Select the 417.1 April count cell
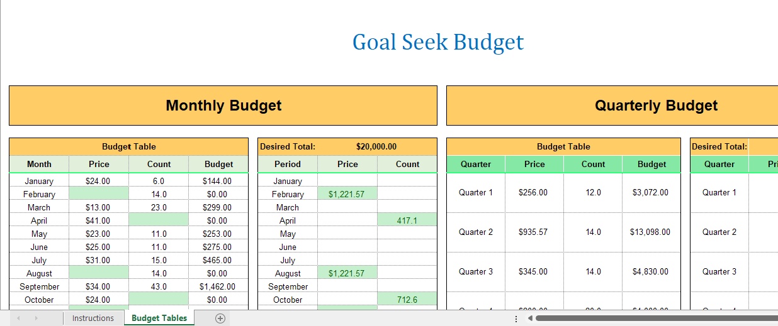The height and width of the screenshot is (326, 778). tap(407, 220)
